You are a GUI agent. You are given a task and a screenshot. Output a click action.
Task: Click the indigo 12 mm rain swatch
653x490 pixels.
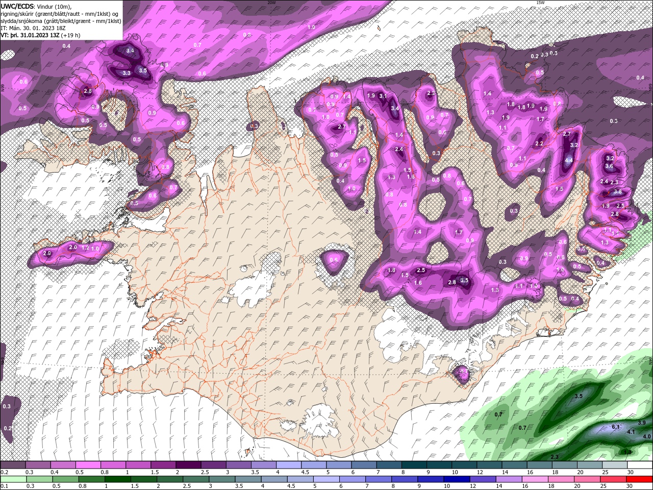point(482,479)
